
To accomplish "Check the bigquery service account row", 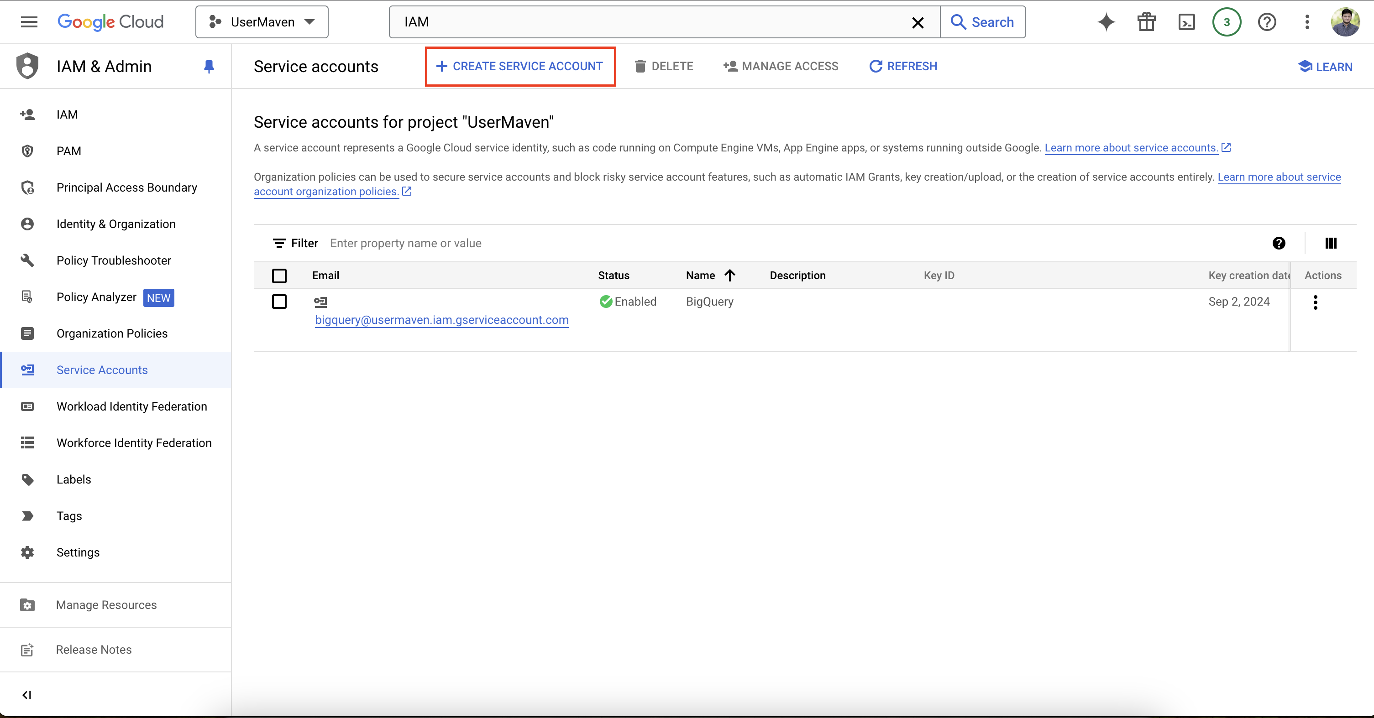I will pyautogui.click(x=279, y=302).
